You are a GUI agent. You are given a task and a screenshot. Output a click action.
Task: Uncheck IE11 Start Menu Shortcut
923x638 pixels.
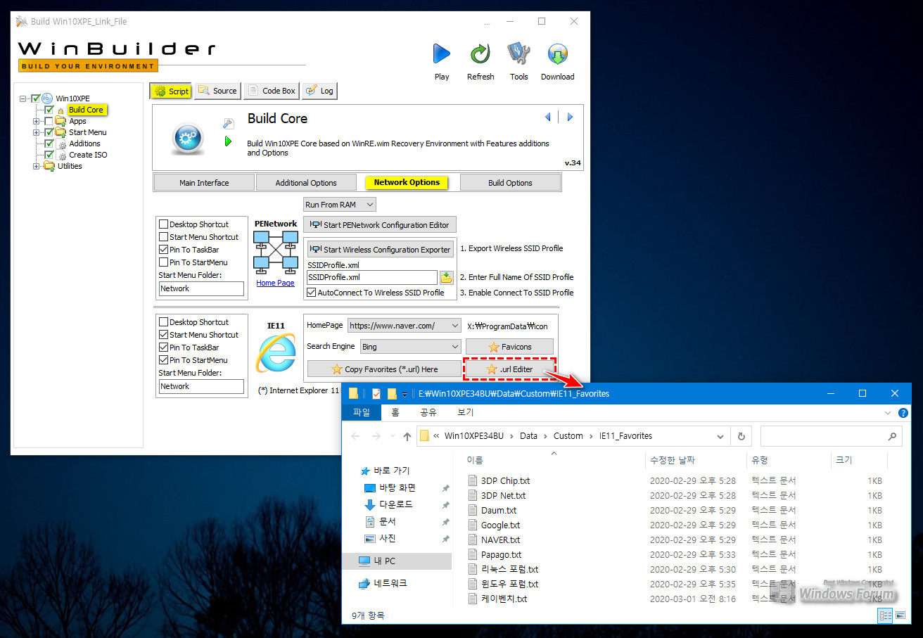(164, 335)
